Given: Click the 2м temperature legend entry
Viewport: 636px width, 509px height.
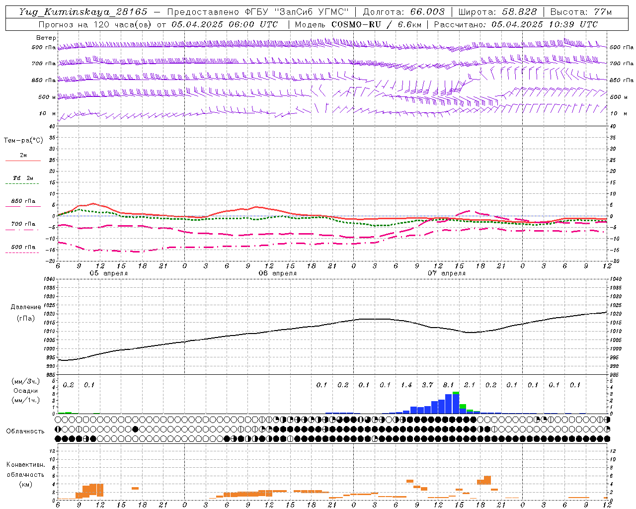Looking at the screenshot, I should coord(23,156).
